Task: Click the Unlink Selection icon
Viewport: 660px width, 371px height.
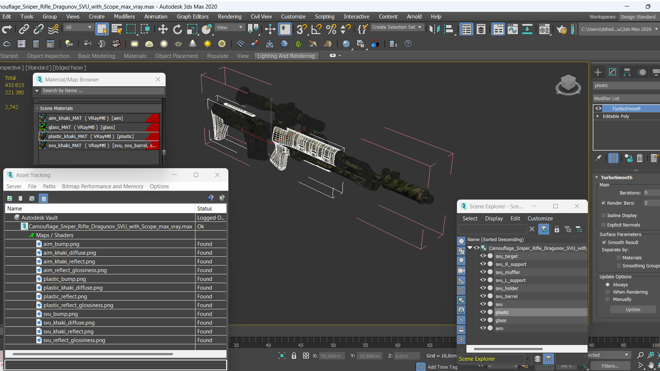Action: [x=38, y=29]
